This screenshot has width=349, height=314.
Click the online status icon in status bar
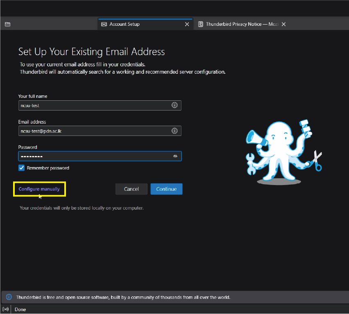click(5, 309)
